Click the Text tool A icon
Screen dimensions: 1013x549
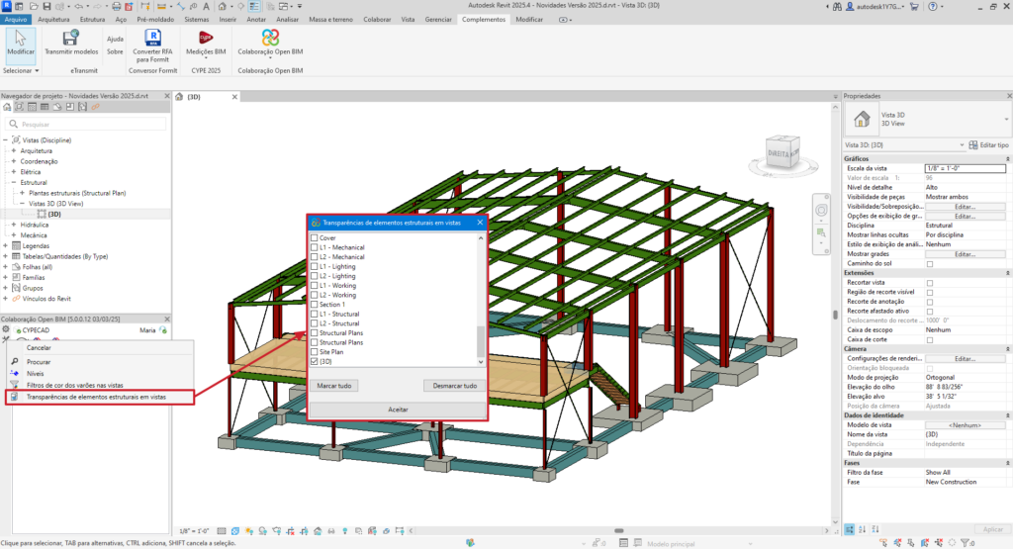[206, 7]
